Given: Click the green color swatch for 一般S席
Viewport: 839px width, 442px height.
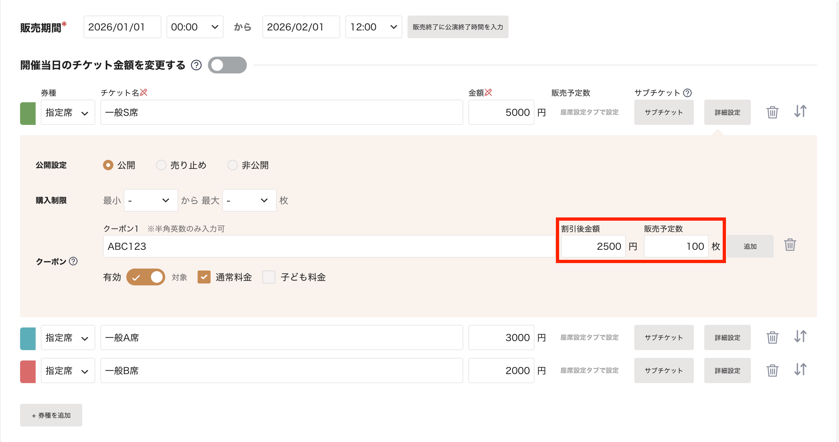Looking at the screenshot, I should pyautogui.click(x=28, y=113).
